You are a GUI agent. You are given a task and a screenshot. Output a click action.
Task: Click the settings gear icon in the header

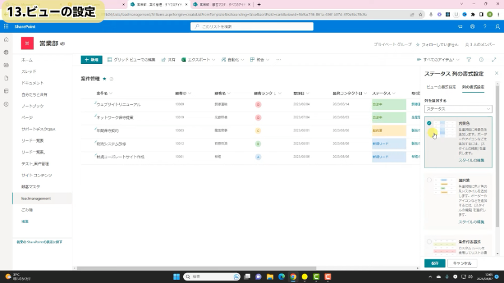(472, 27)
